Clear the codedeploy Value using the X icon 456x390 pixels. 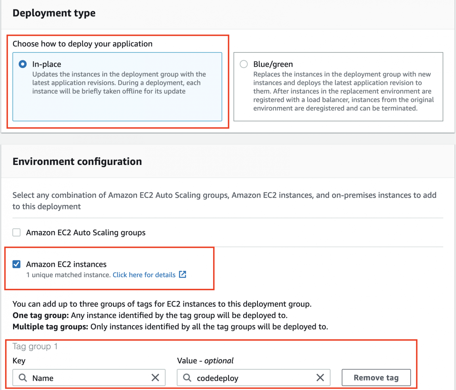point(320,378)
